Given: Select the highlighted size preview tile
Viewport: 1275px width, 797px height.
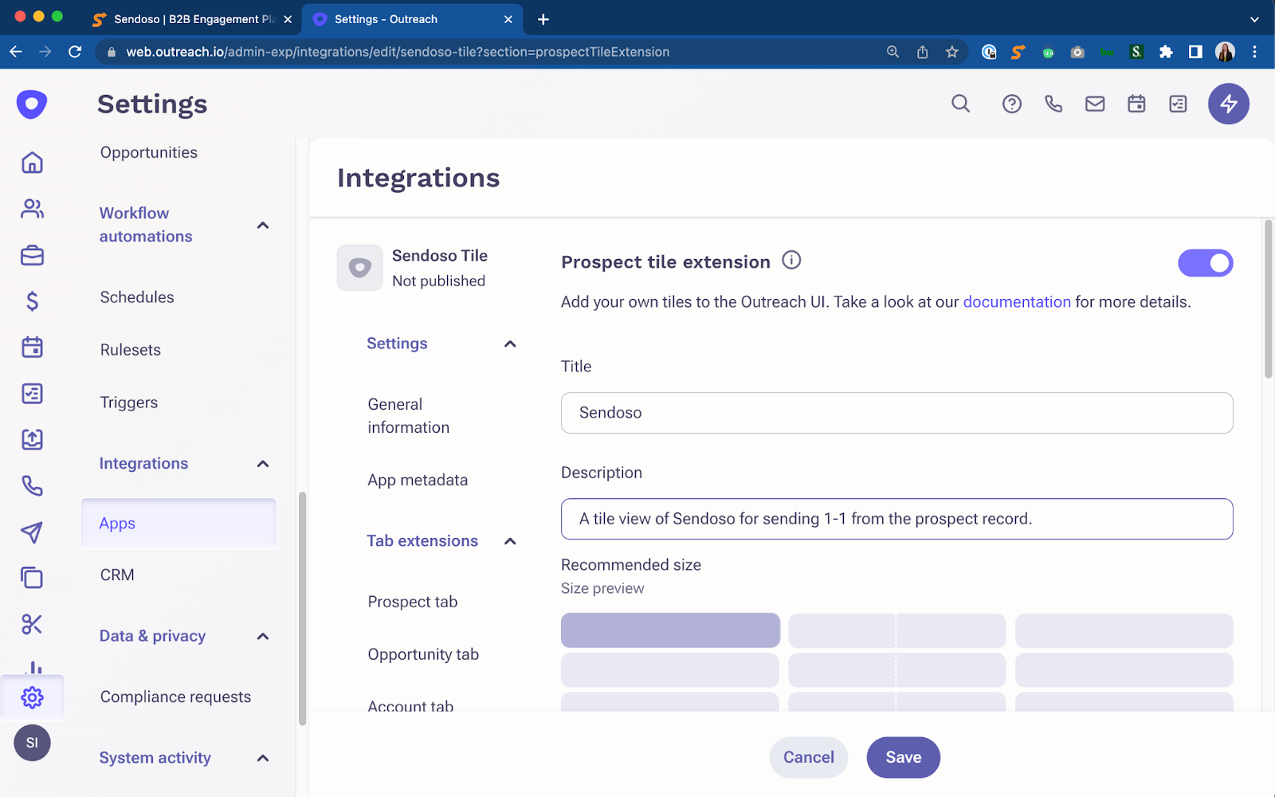Looking at the screenshot, I should [670, 630].
